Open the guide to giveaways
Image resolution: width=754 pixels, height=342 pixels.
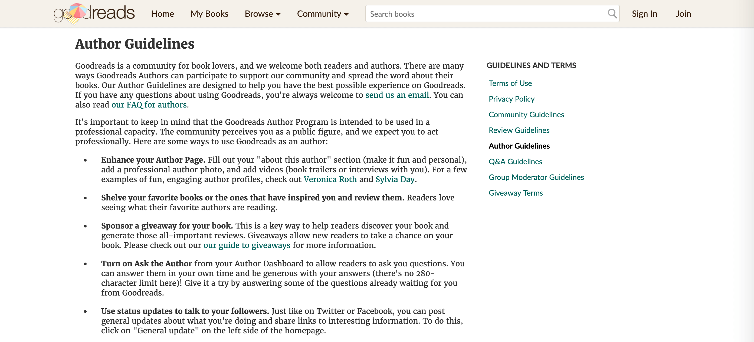coord(247,245)
